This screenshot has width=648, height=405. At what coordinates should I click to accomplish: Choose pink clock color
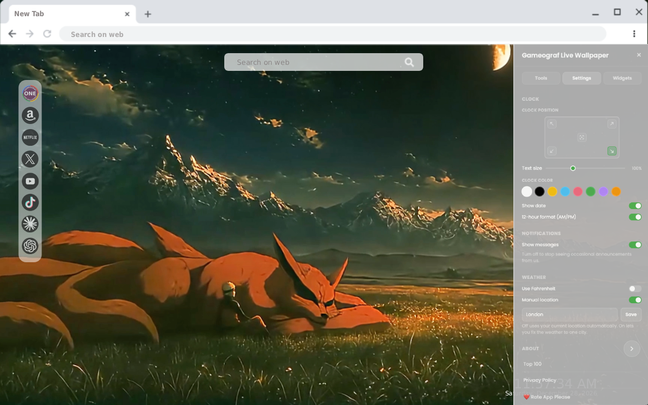pos(578,191)
